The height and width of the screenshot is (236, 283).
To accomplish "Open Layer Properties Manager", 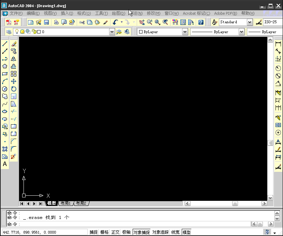I will (9, 32).
